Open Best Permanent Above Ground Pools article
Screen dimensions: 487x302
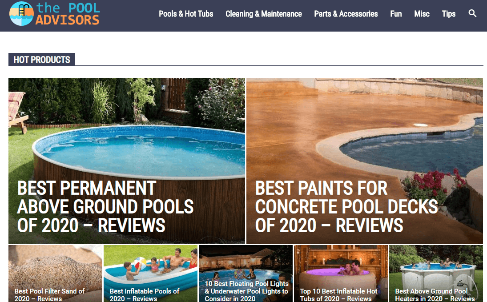tap(105, 207)
